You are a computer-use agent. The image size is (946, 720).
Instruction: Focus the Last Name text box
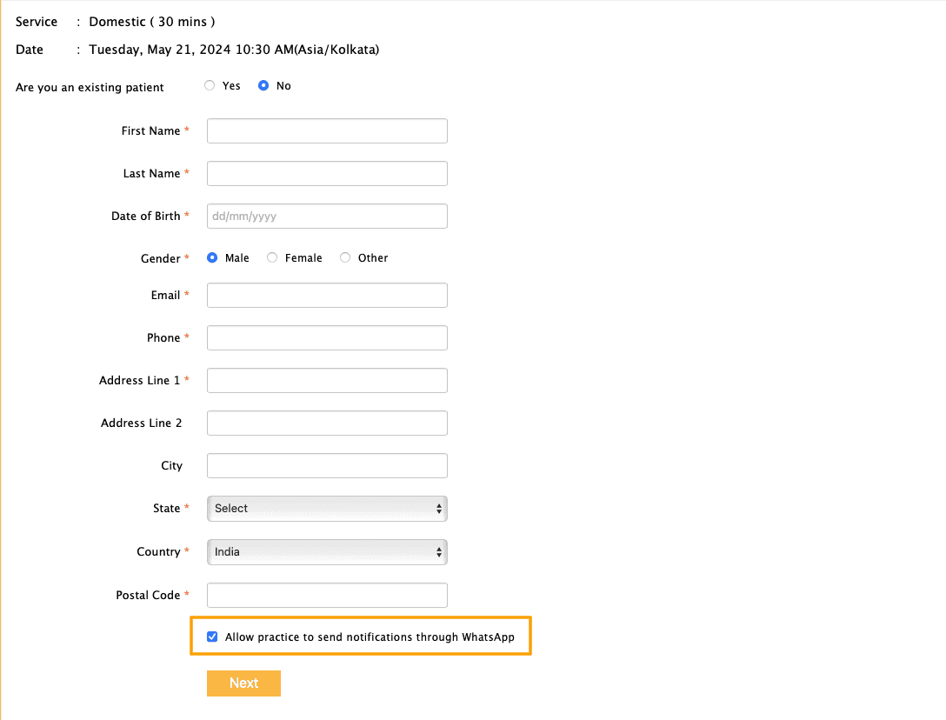click(x=327, y=174)
